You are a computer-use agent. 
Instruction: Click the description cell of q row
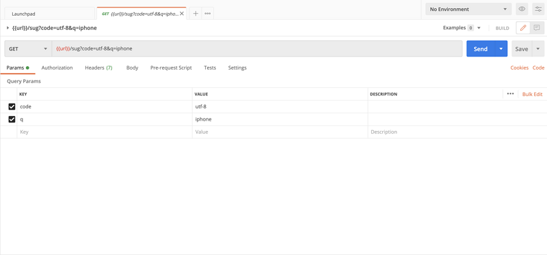click(457, 119)
